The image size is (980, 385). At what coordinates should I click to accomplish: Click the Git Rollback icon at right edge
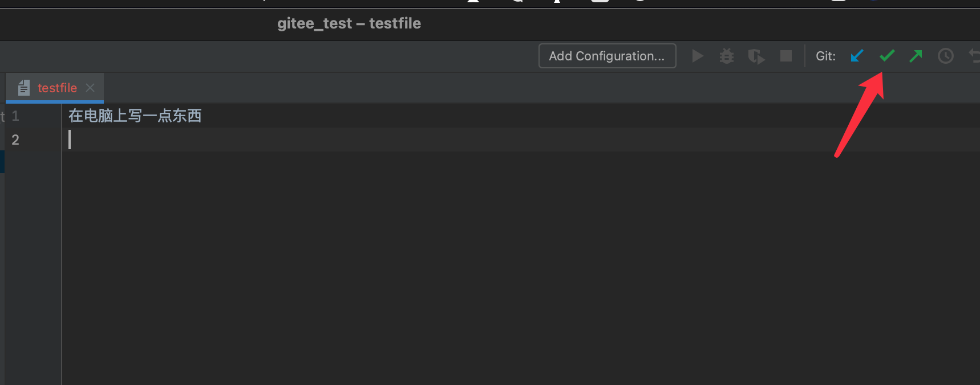974,56
